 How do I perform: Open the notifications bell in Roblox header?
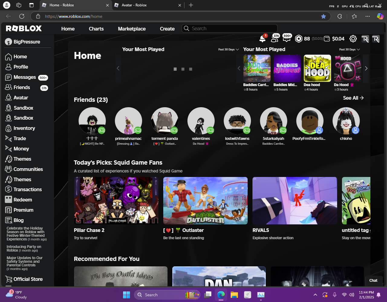coord(262,39)
